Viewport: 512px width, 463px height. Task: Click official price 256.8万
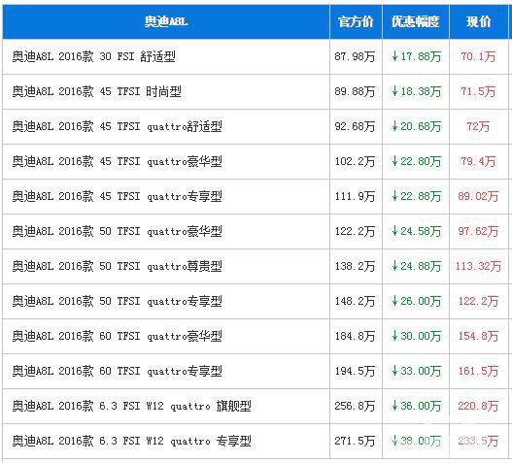(x=355, y=406)
